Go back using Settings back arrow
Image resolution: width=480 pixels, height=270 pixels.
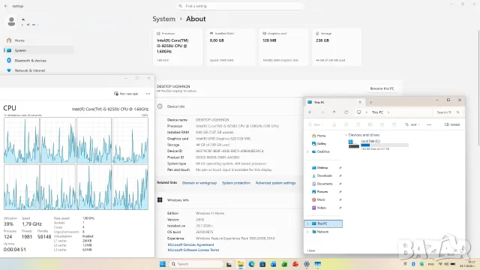point(6,6)
